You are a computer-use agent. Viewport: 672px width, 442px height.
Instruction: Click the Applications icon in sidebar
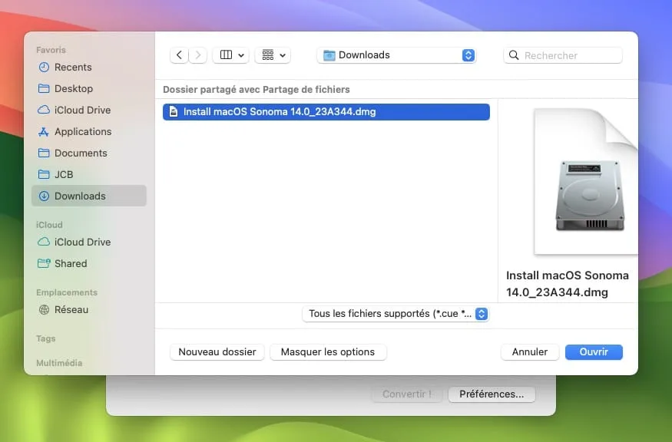coord(44,132)
